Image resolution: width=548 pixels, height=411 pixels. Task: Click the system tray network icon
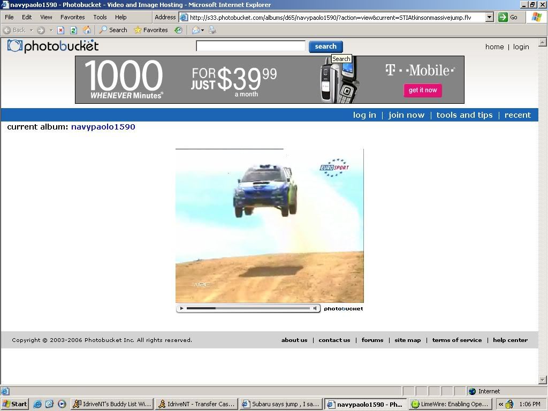click(509, 404)
